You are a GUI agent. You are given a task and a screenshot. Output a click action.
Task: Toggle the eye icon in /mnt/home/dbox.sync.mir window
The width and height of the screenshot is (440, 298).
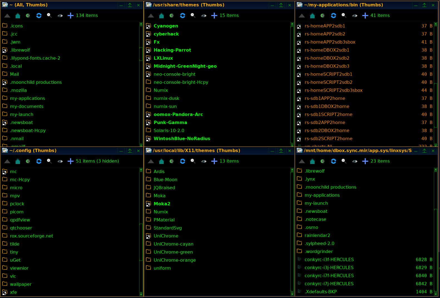coord(355,161)
